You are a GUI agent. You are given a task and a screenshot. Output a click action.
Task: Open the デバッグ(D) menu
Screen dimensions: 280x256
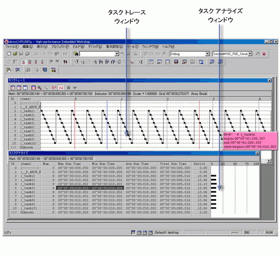[95, 46]
